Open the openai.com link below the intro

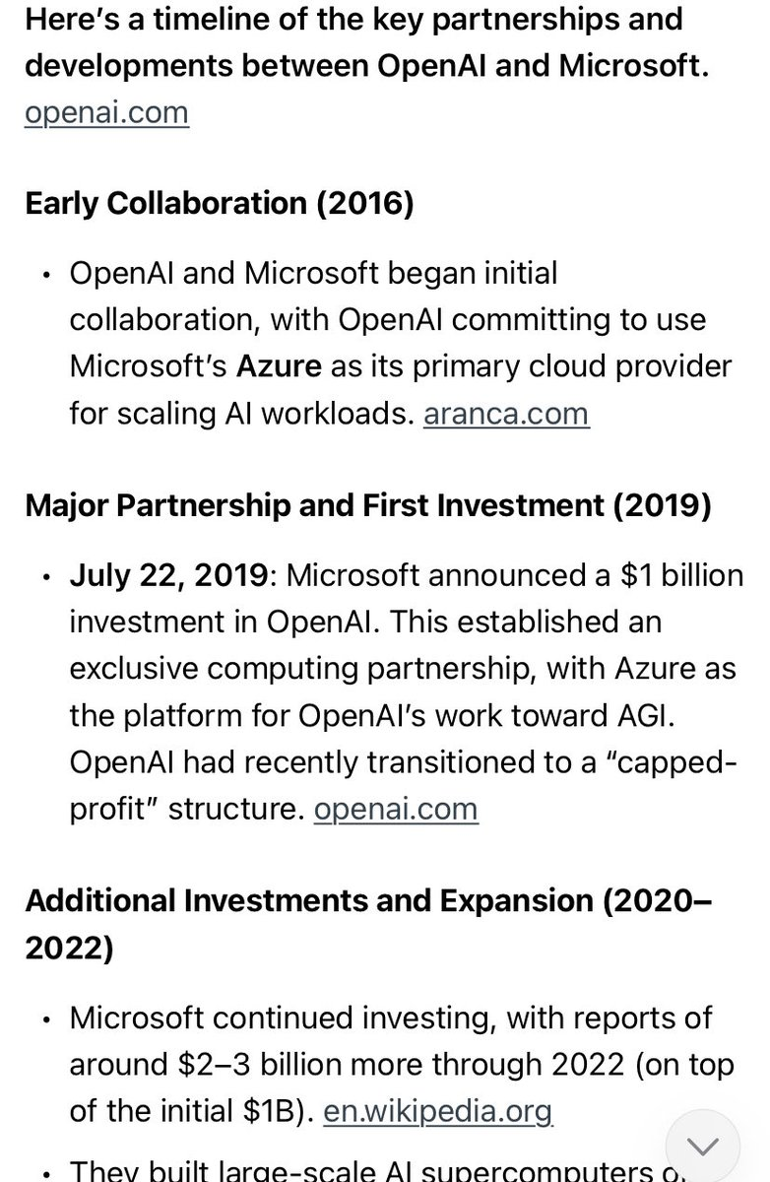(106, 112)
